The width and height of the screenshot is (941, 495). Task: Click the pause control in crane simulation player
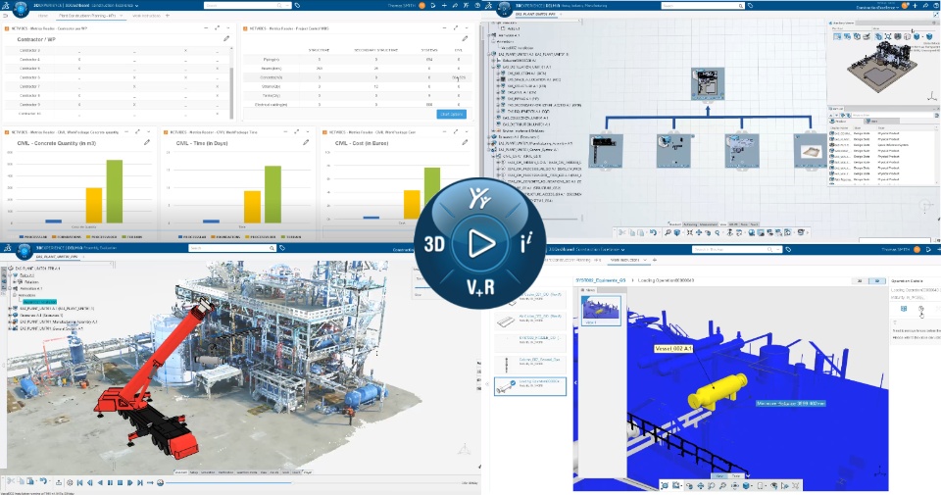(110, 482)
